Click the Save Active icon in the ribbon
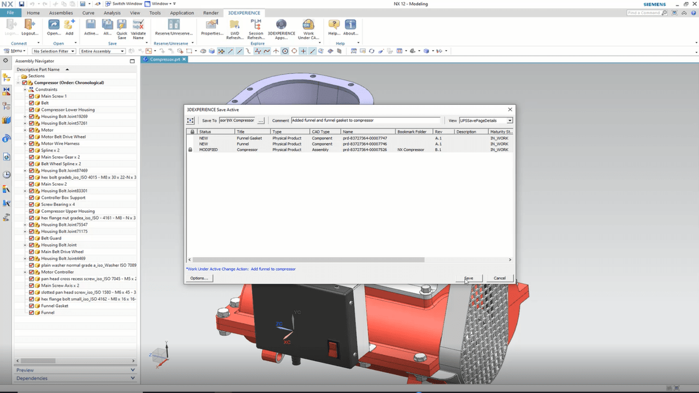699x393 pixels. coord(91,25)
